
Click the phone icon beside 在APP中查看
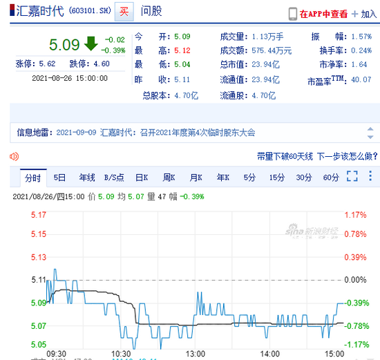(293, 14)
